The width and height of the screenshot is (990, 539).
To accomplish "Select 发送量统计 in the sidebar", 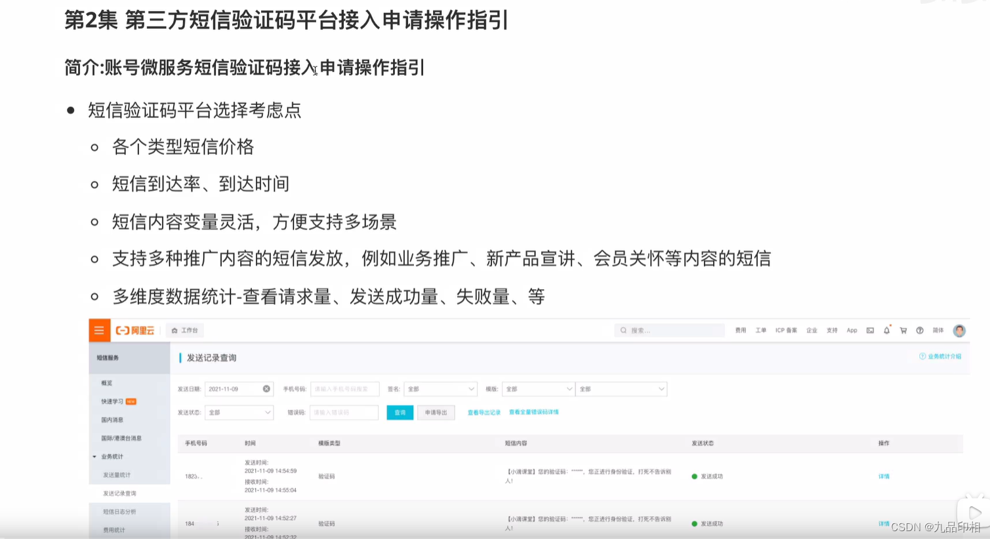I will point(117,475).
